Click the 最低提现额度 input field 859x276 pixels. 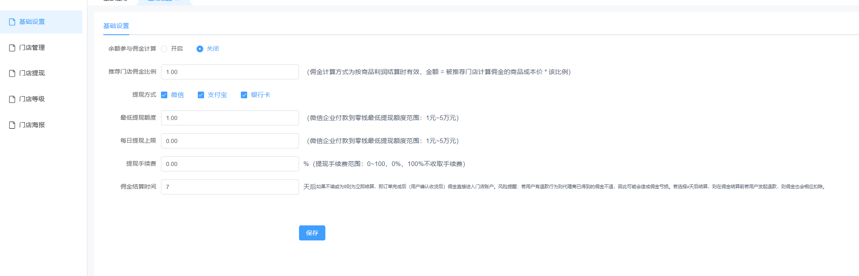230,118
